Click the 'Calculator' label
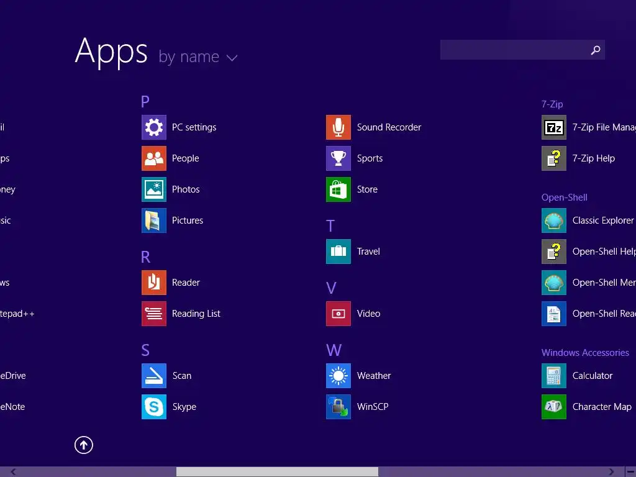The width and height of the screenshot is (636, 477). 592,376
